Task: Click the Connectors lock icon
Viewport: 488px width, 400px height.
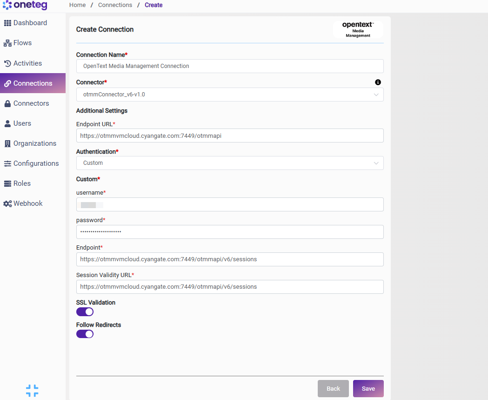Action: pos(7,104)
